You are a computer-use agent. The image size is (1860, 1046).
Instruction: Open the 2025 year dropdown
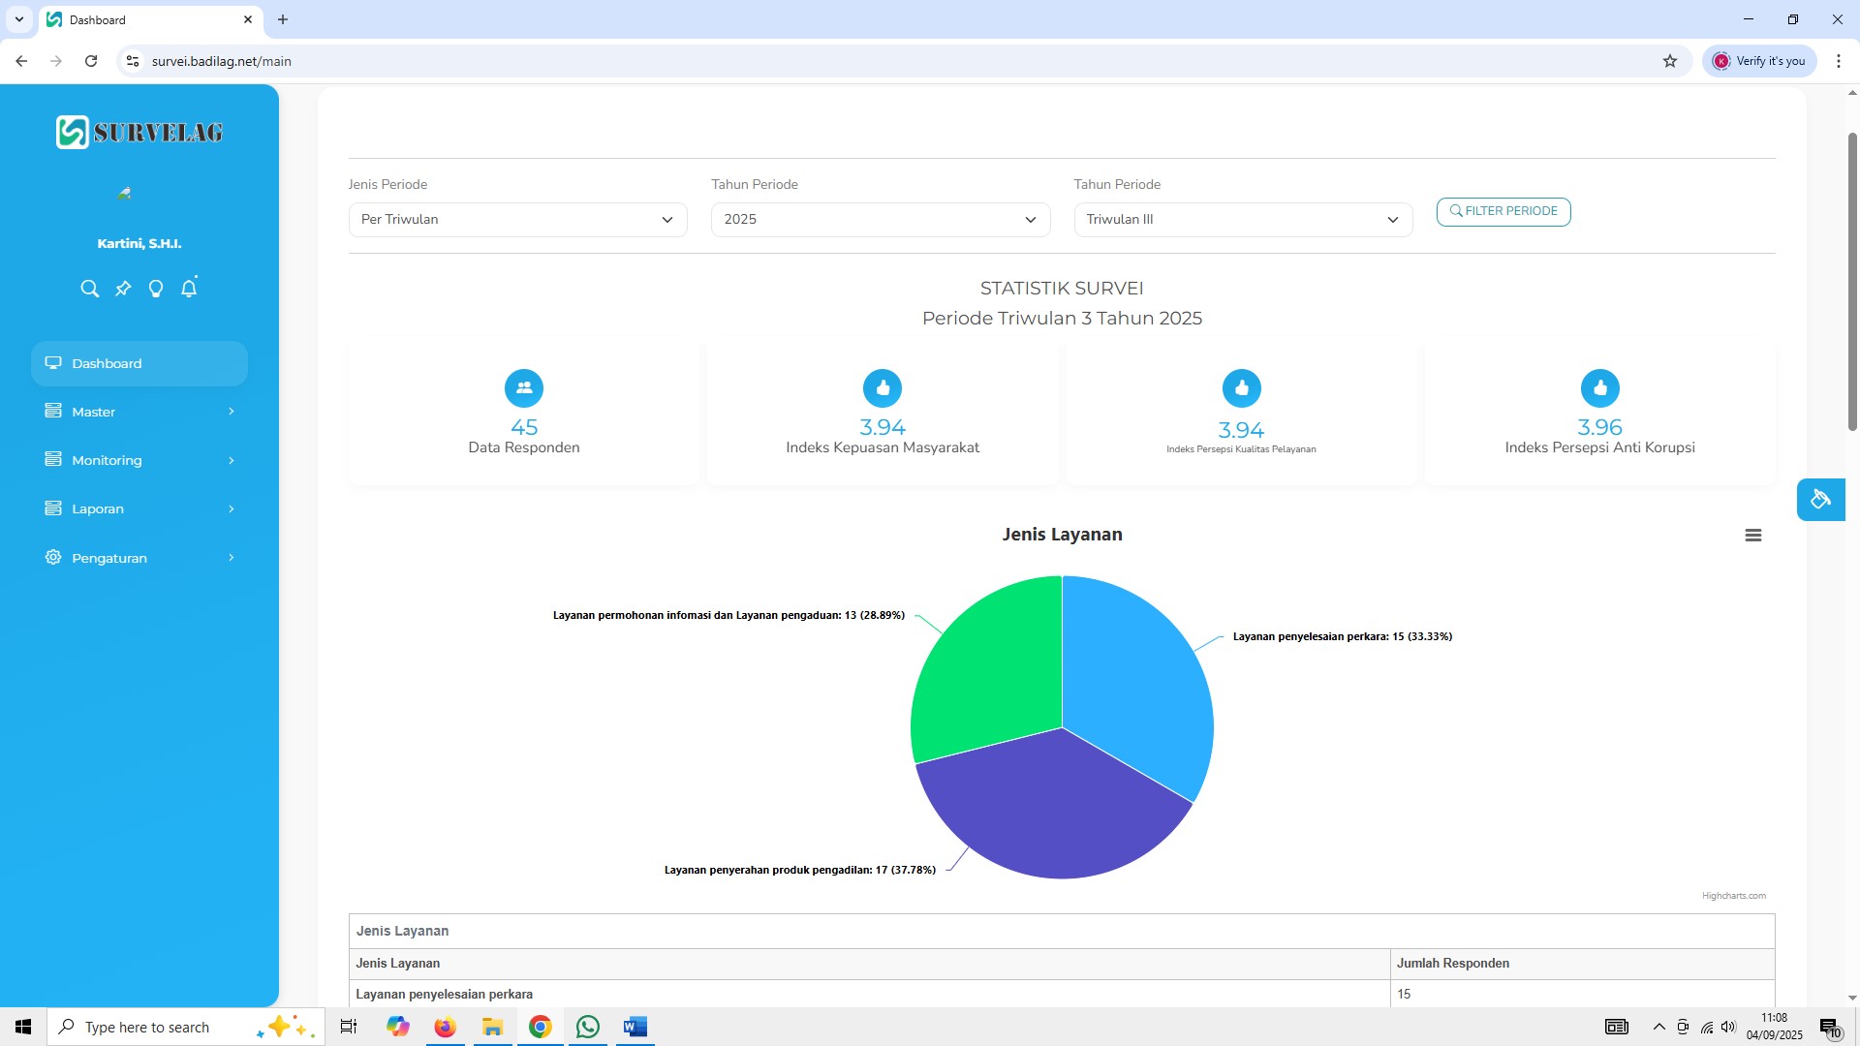click(x=880, y=220)
